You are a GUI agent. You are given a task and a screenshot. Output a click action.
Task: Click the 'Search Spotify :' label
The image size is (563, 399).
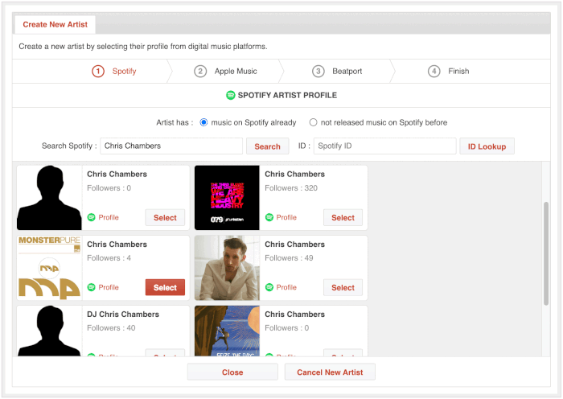click(69, 146)
